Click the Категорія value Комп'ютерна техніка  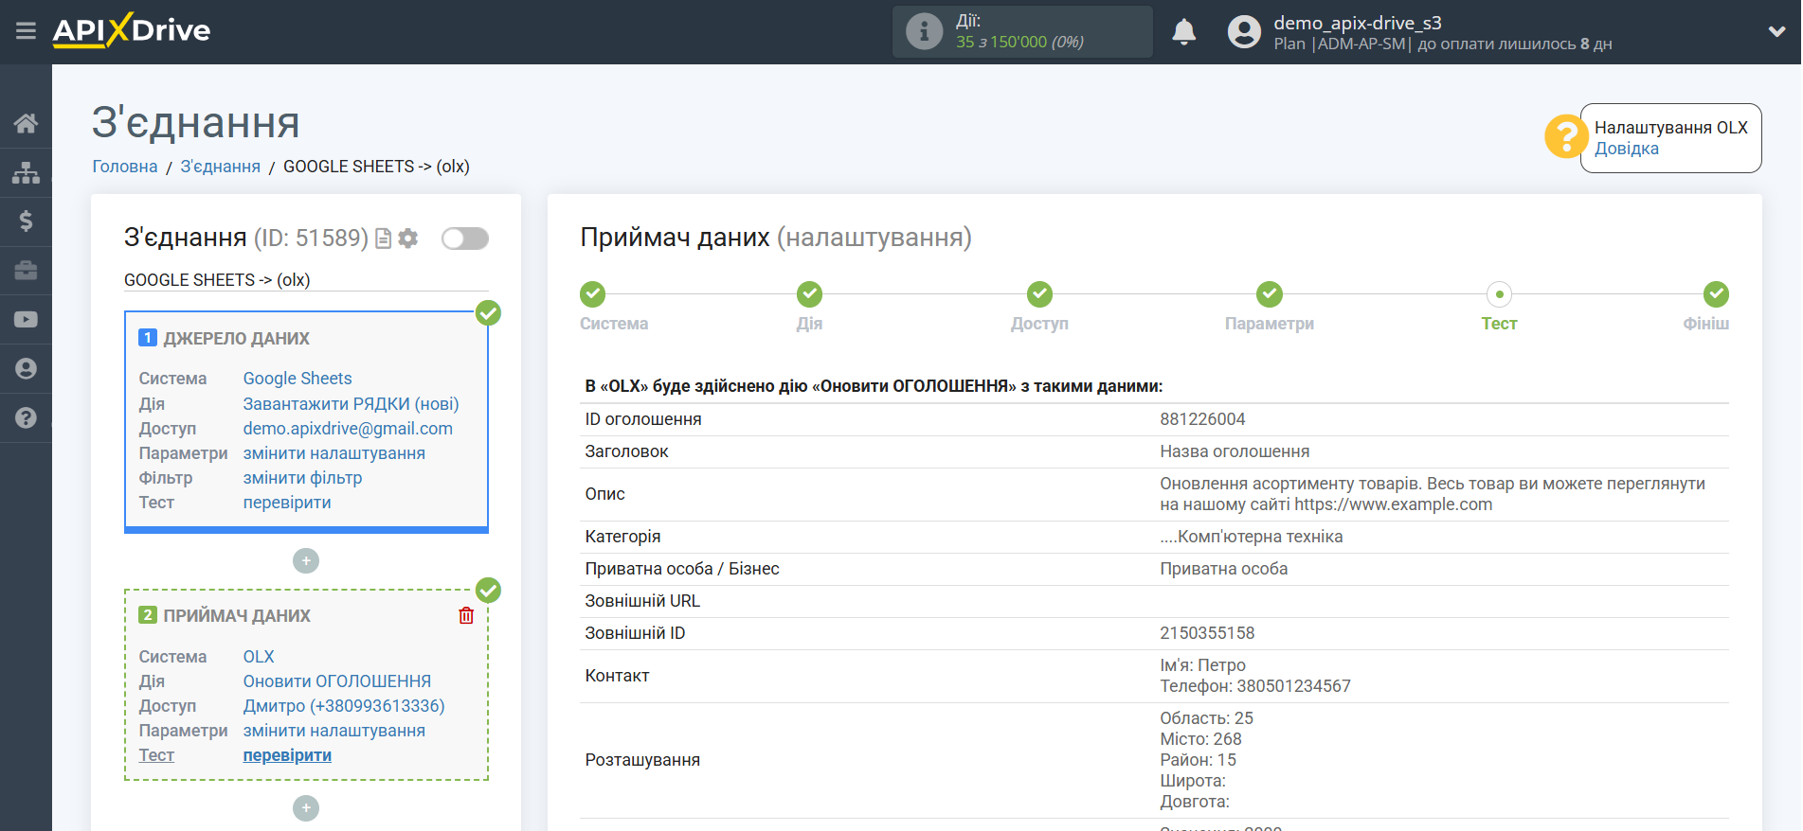pyautogui.click(x=1251, y=537)
